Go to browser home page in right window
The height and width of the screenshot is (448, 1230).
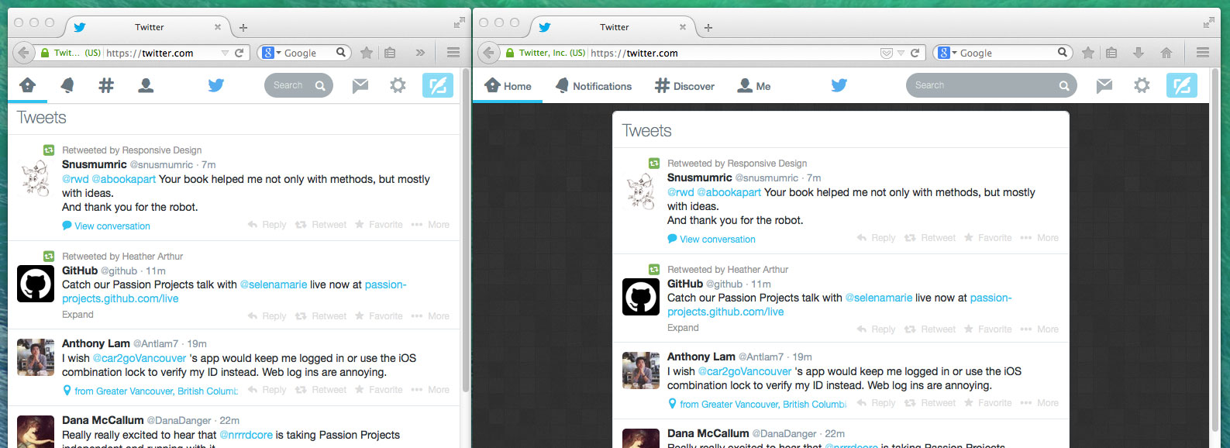click(x=1166, y=53)
